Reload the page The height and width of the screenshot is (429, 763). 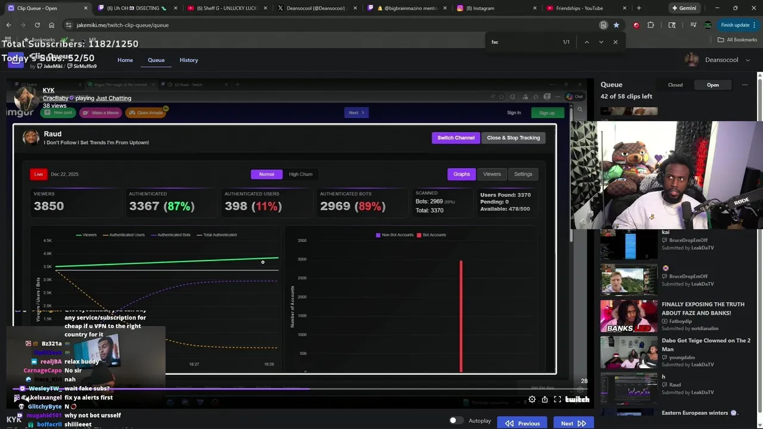(37, 25)
